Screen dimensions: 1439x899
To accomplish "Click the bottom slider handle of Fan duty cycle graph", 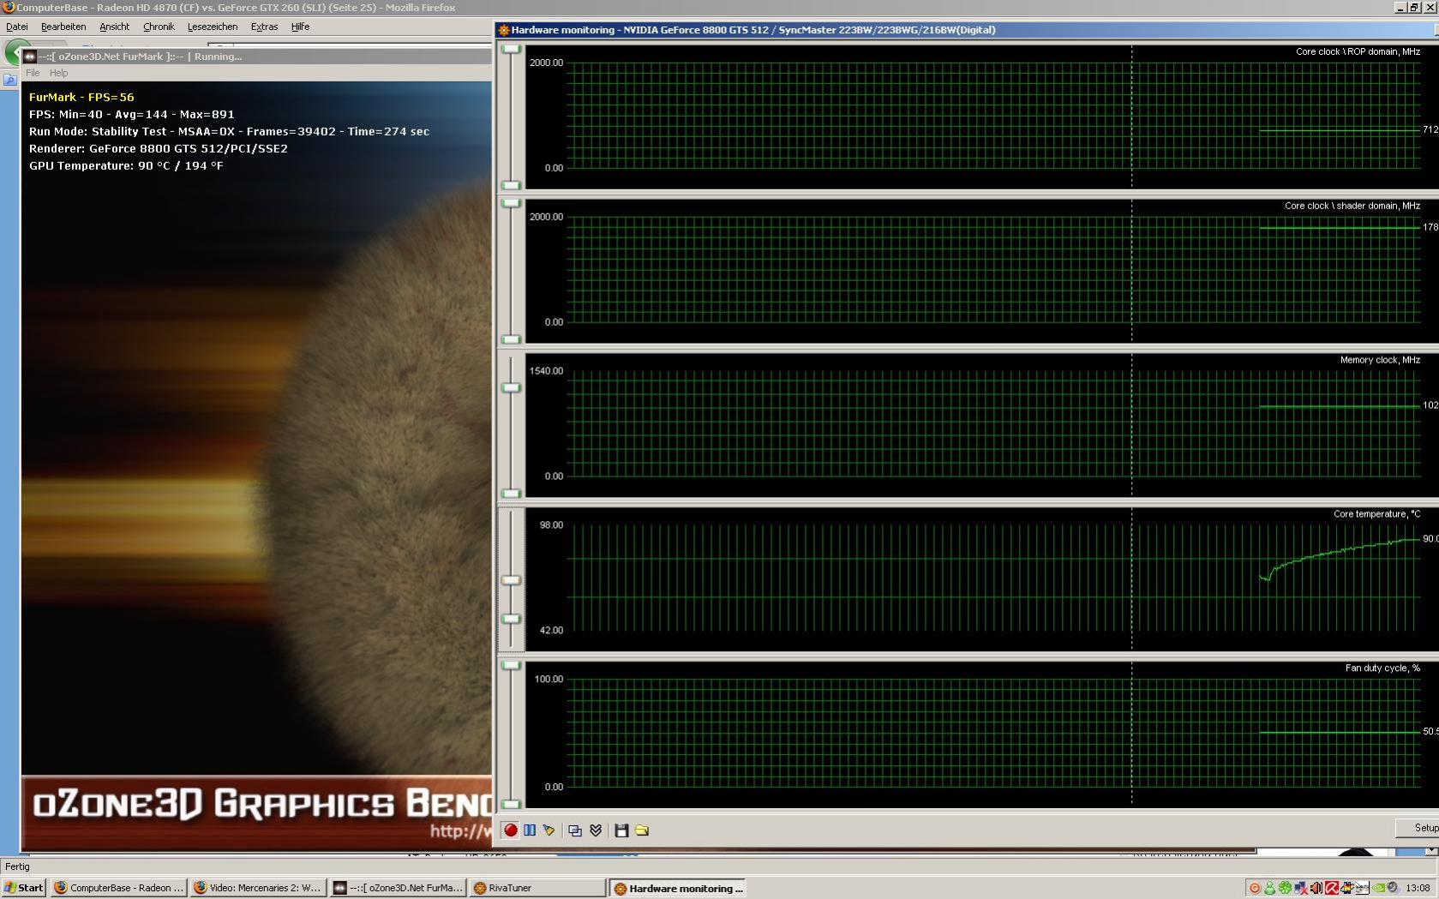I will 511,804.
